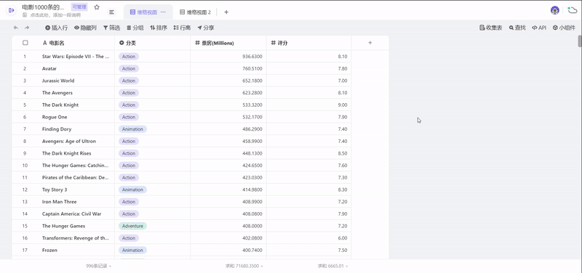Click the 分享 share button
This screenshot has width=582, height=273.
click(206, 28)
